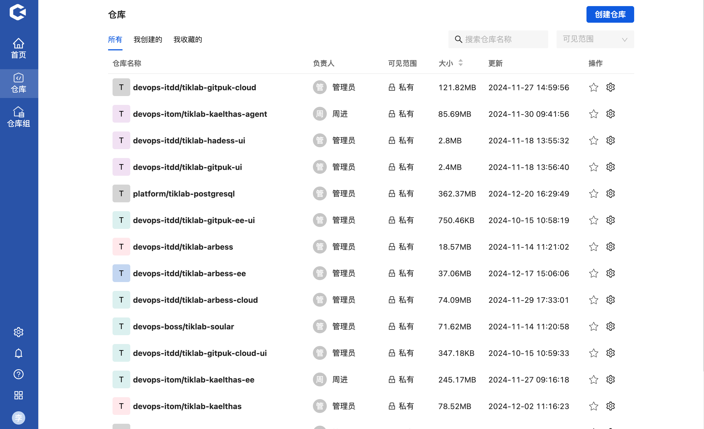Click the user avatar 李 in the sidebar
The height and width of the screenshot is (429, 704).
19,418
